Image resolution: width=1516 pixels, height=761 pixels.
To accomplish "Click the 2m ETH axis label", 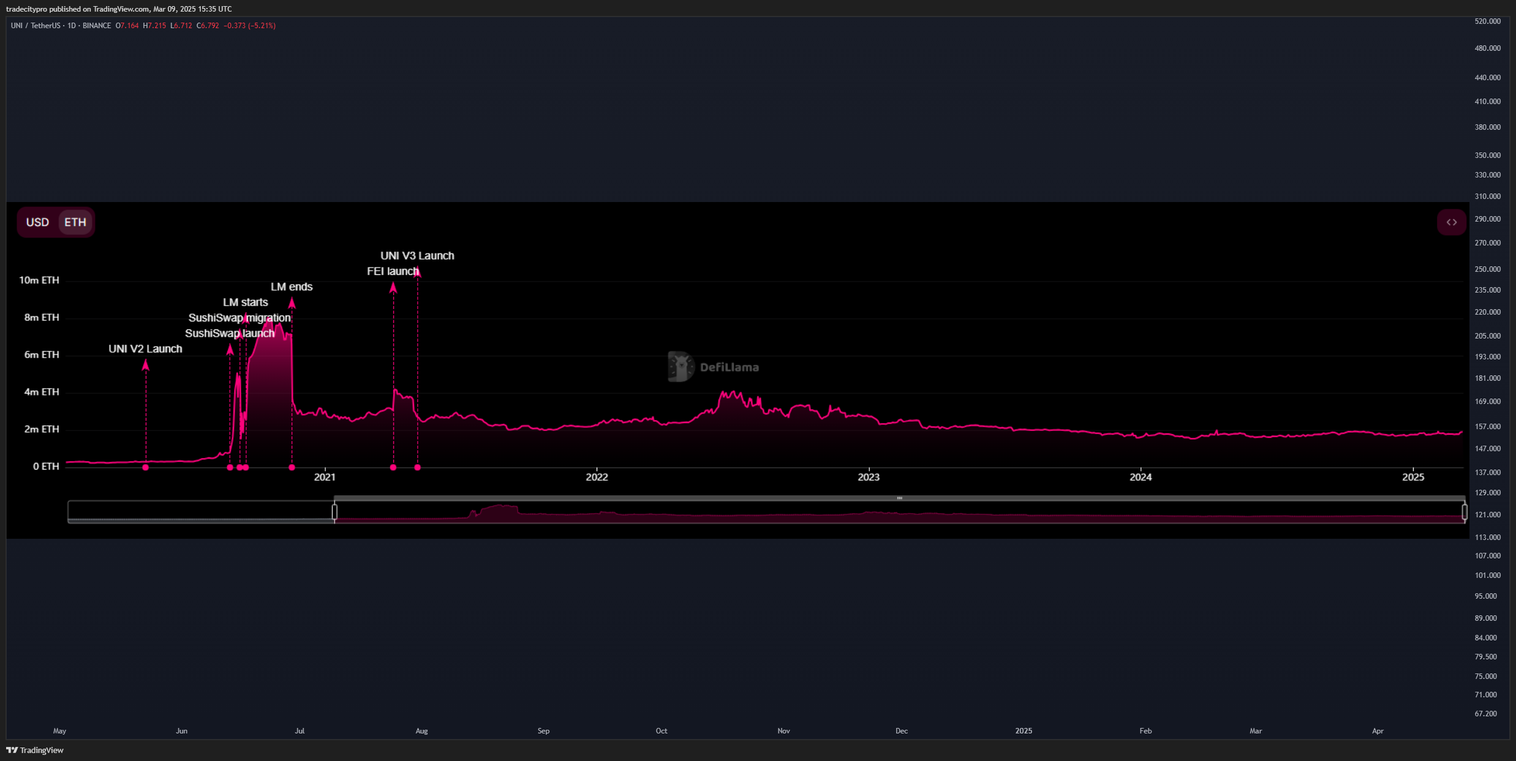I will coord(42,430).
